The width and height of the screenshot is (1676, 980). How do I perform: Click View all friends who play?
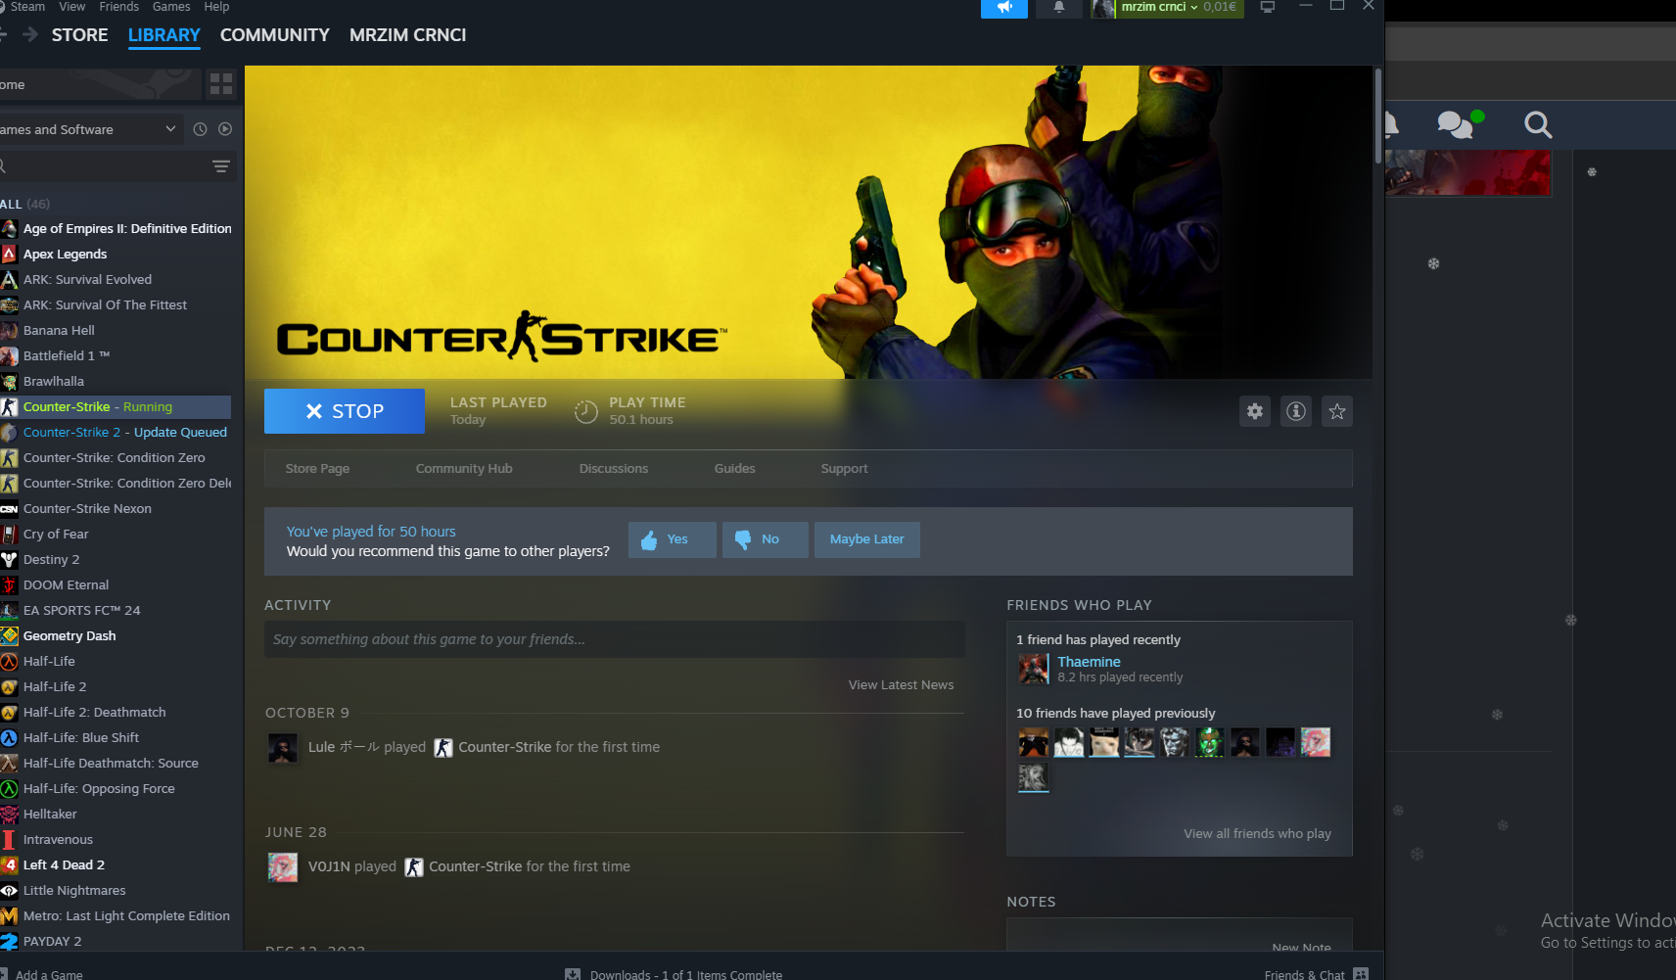click(1257, 834)
